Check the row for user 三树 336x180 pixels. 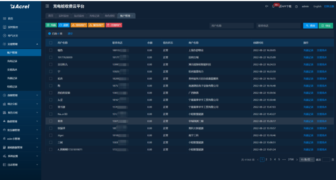point(51,142)
